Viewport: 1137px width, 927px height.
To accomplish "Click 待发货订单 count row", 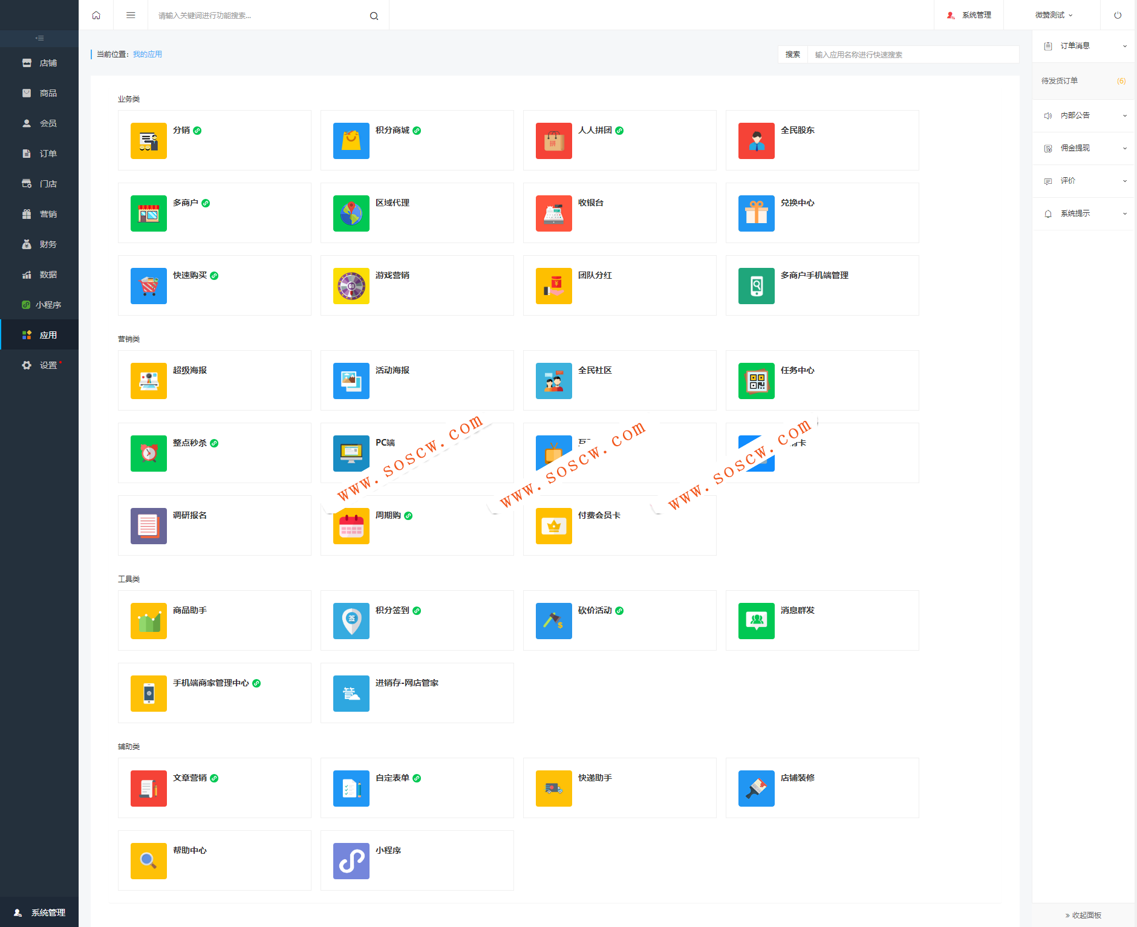I will [x=1084, y=81].
